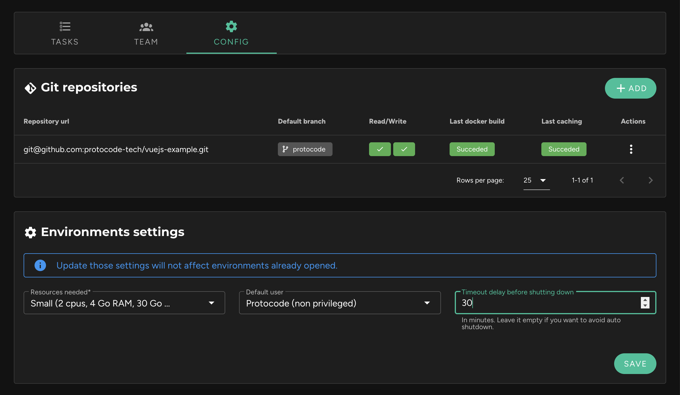Decrease timeout delay with down arrow

(645, 306)
